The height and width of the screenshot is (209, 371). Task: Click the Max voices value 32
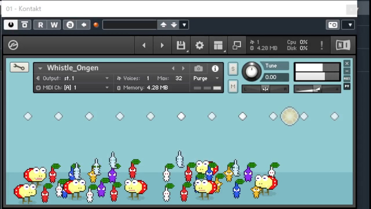pyautogui.click(x=179, y=78)
